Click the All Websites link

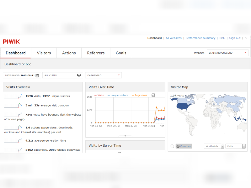pos(174,38)
